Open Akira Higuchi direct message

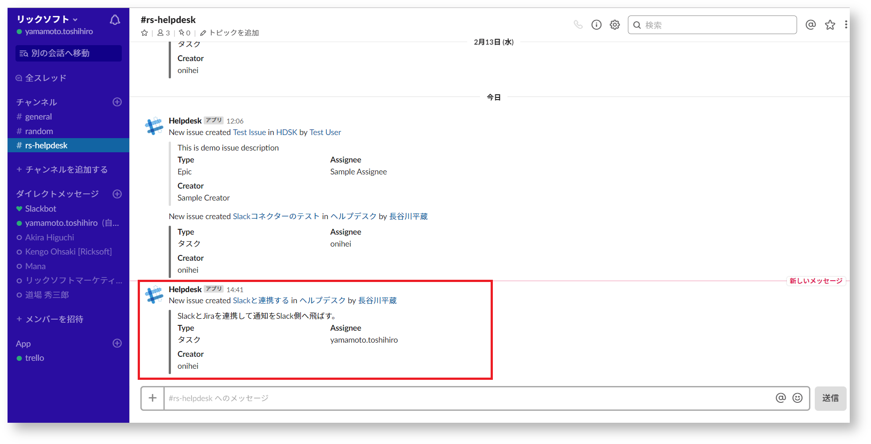[49, 238]
